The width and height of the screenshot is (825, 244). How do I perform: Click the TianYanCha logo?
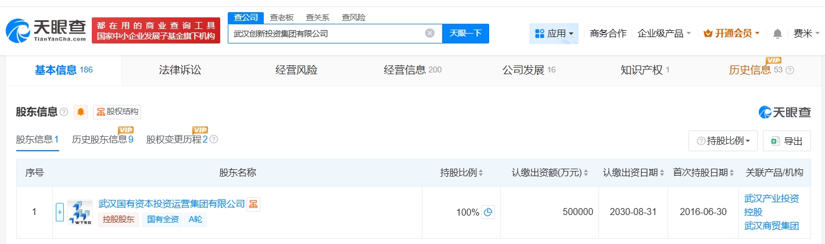(x=46, y=30)
